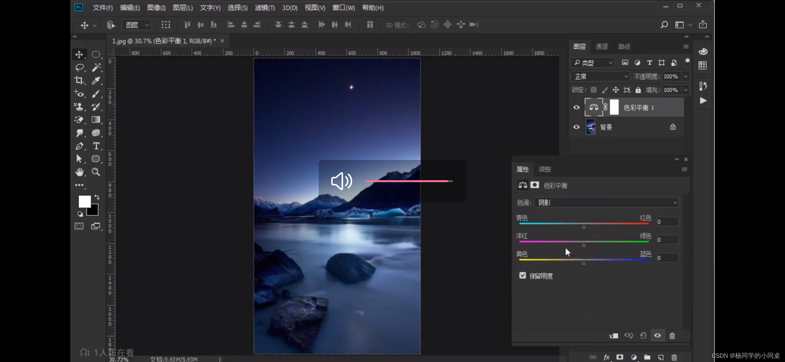Choose the Clone Stamp tool
785x362 pixels.
79,107
